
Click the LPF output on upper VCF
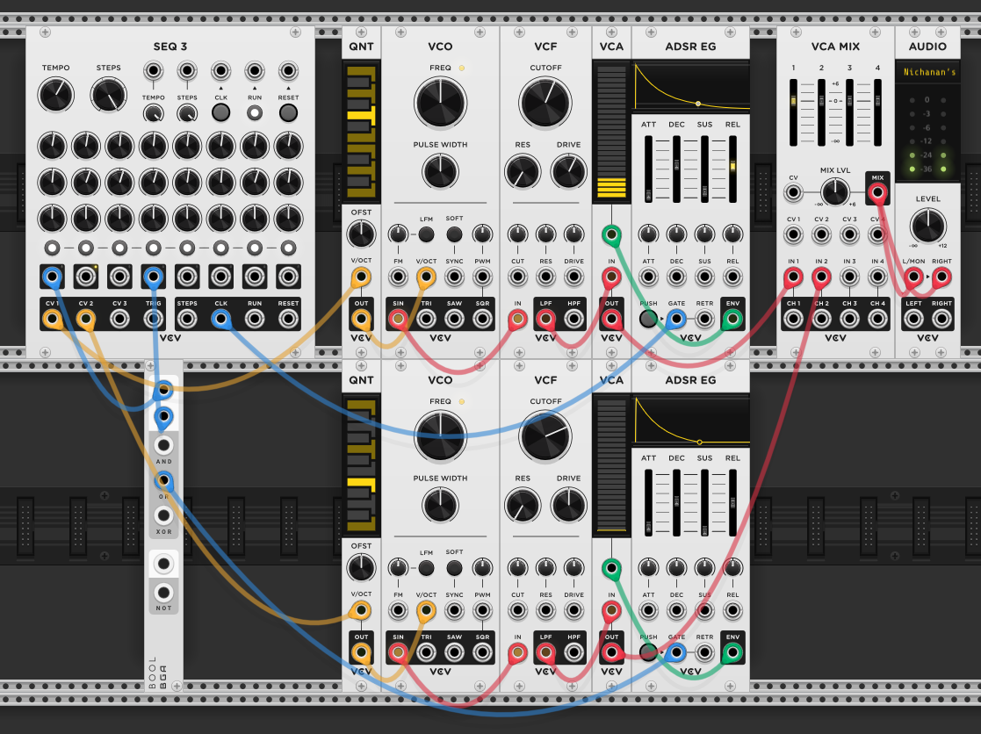[545, 319]
